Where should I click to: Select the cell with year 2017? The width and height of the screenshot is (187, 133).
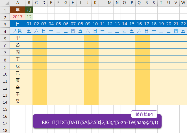[18, 17]
